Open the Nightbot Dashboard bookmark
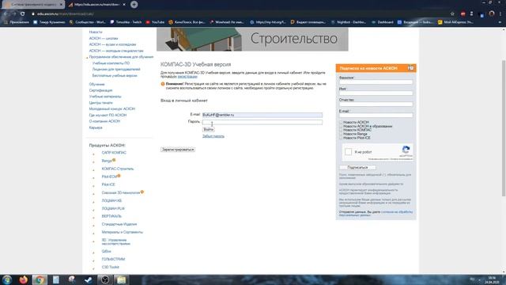506x285 pixels. (x=349, y=22)
